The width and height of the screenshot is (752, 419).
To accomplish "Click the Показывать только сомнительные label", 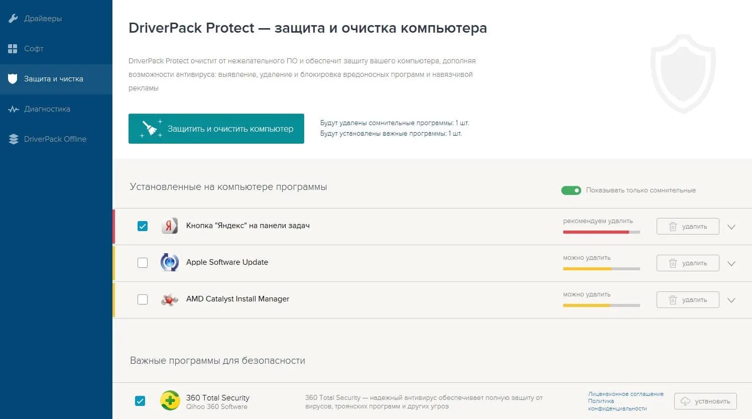I will (x=641, y=190).
